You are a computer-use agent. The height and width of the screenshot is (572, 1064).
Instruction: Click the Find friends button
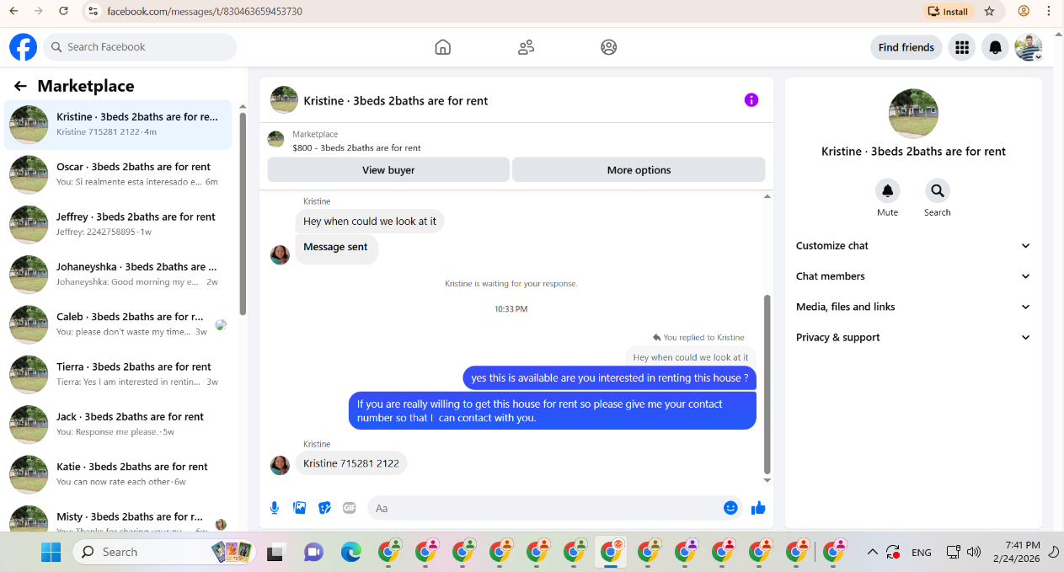click(906, 47)
